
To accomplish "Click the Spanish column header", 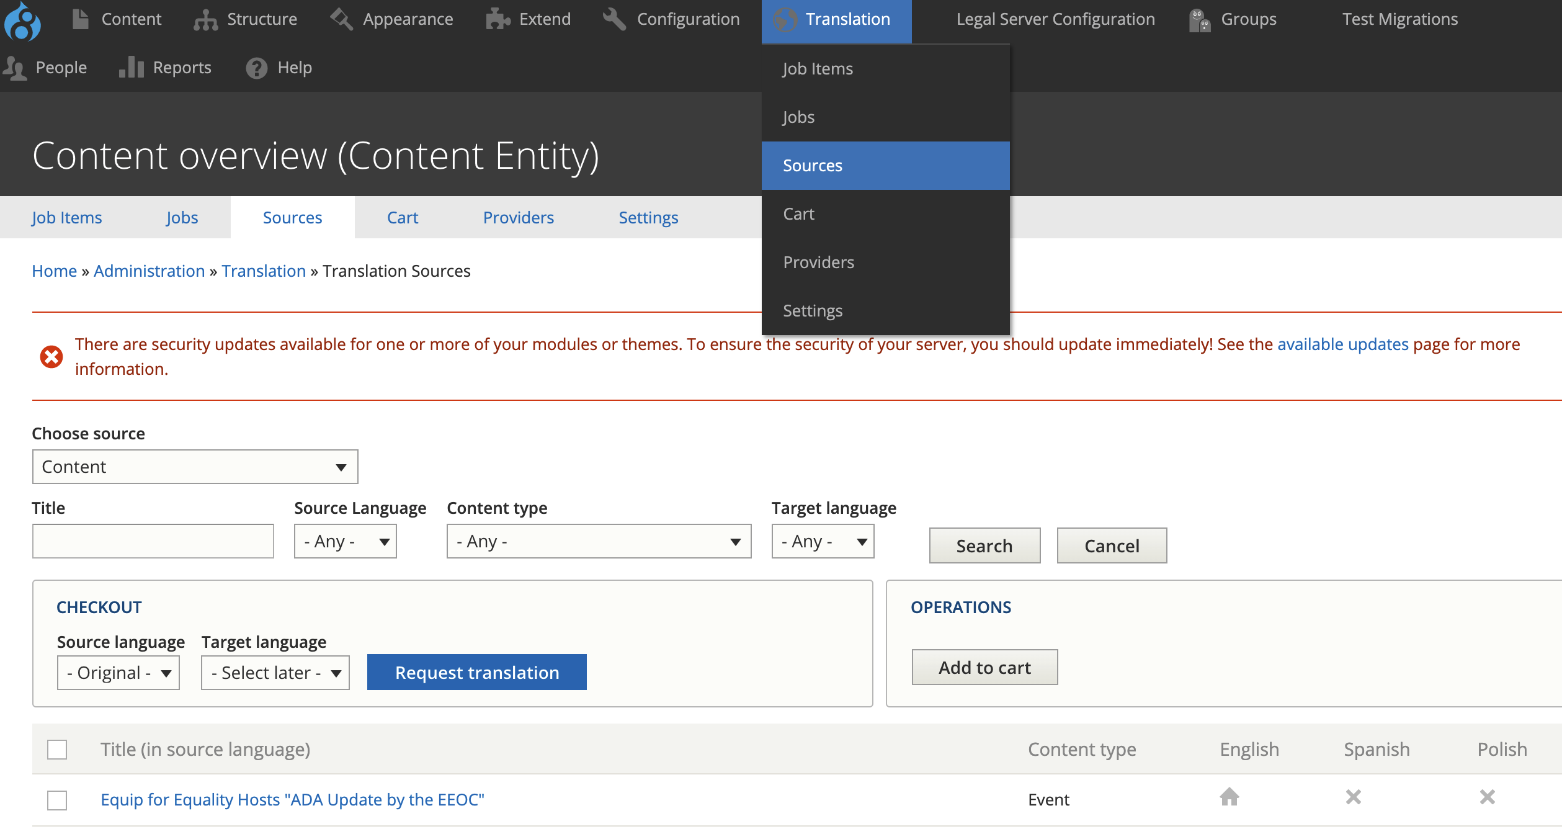I will coord(1377,749).
